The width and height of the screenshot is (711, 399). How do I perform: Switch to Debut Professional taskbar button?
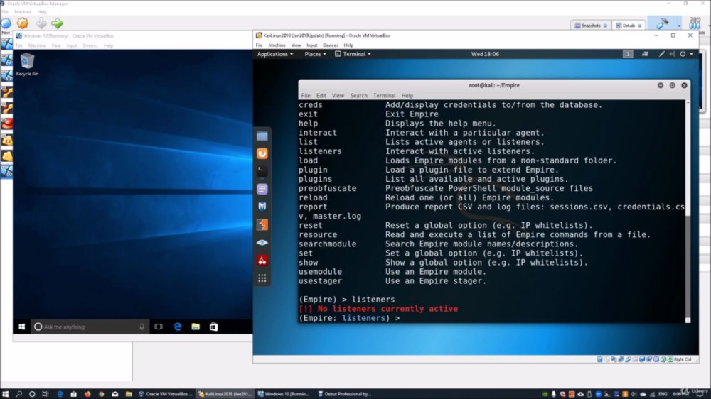pyautogui.click(x=344, y=394)
